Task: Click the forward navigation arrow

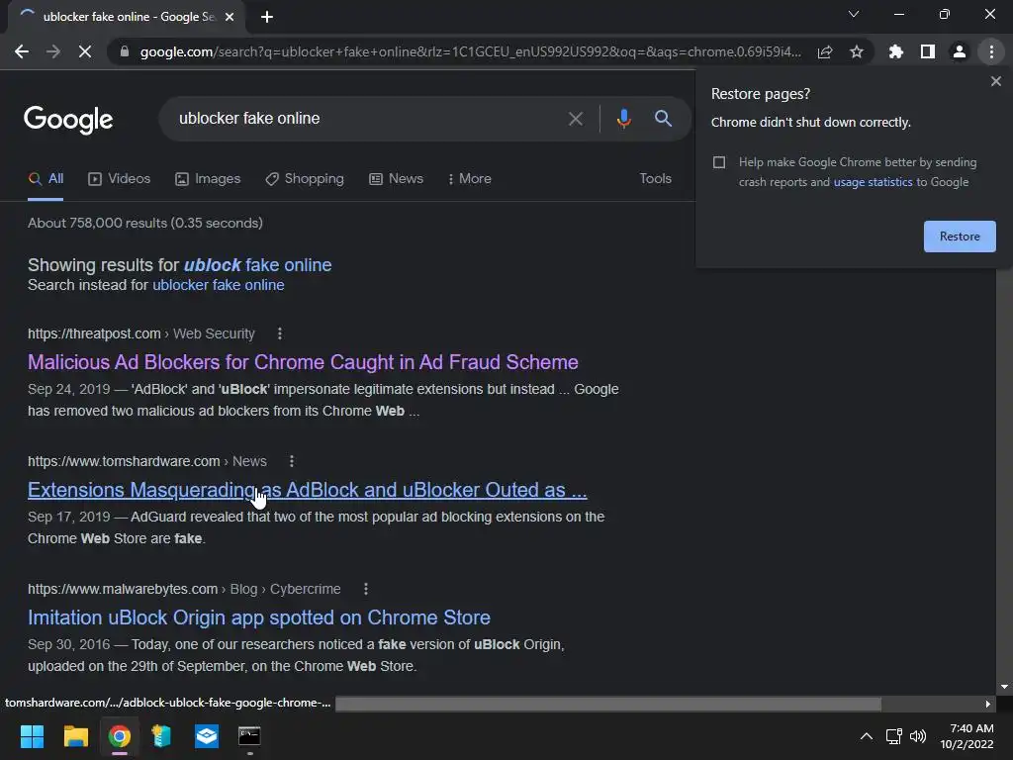Action: pos(53,51)
